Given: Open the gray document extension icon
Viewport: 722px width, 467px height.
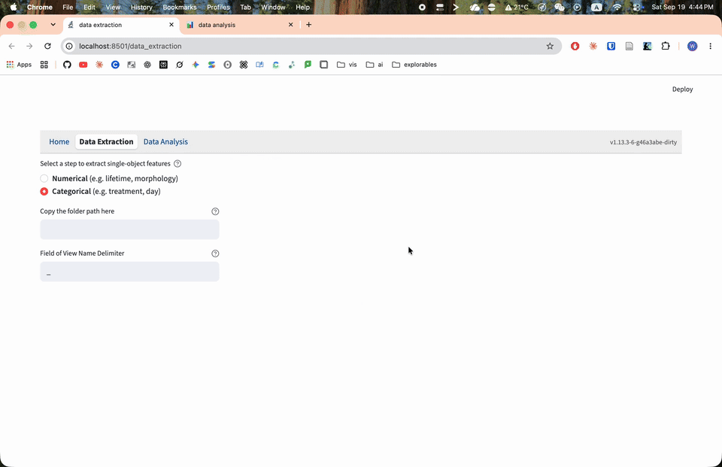Looking at the screenshot, I should (x=629, y=46).
